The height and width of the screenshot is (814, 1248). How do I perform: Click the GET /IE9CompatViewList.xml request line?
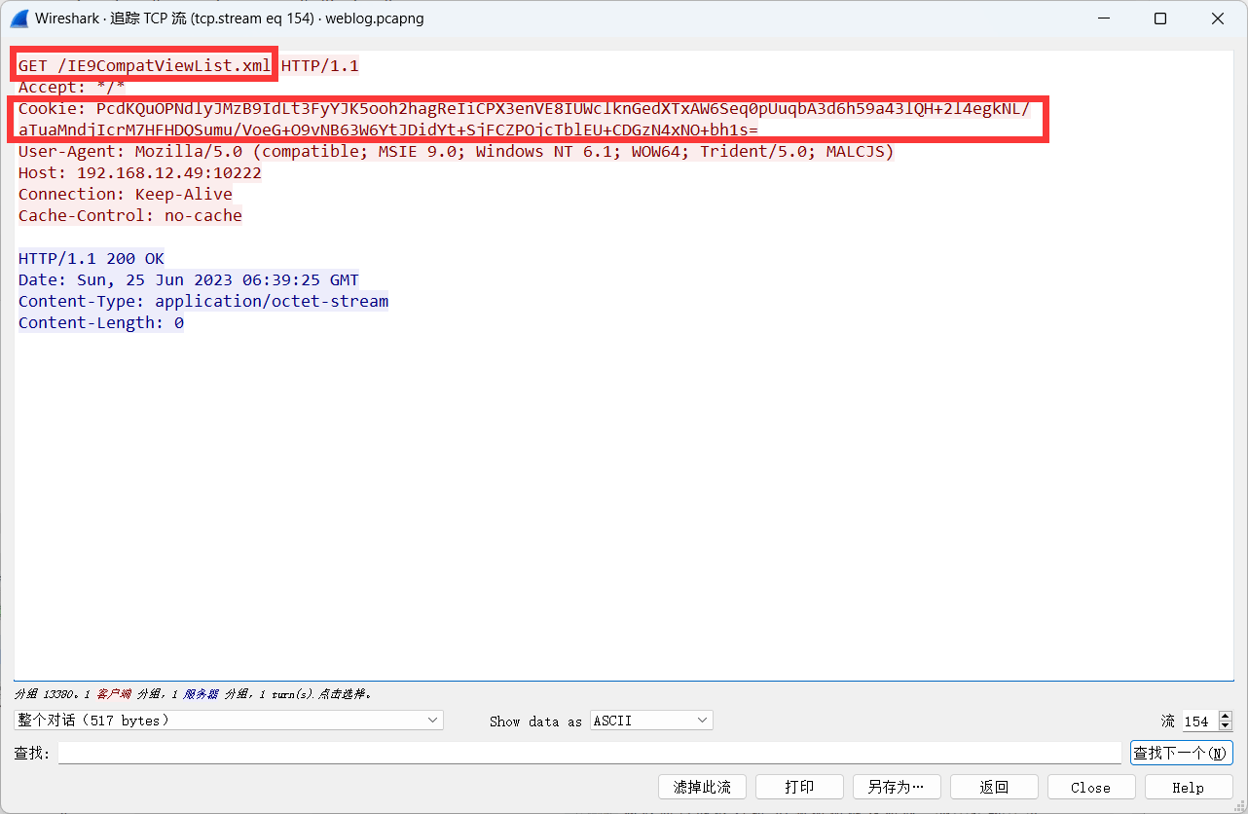144,65
